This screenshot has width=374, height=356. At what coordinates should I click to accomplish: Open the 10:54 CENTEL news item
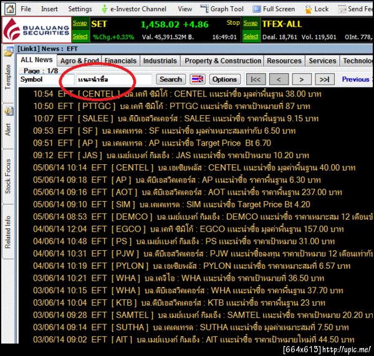coord(177,94)
